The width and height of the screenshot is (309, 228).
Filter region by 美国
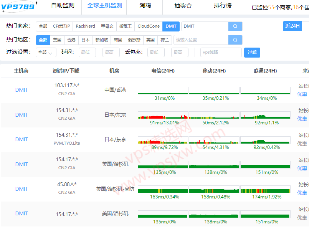57,40
